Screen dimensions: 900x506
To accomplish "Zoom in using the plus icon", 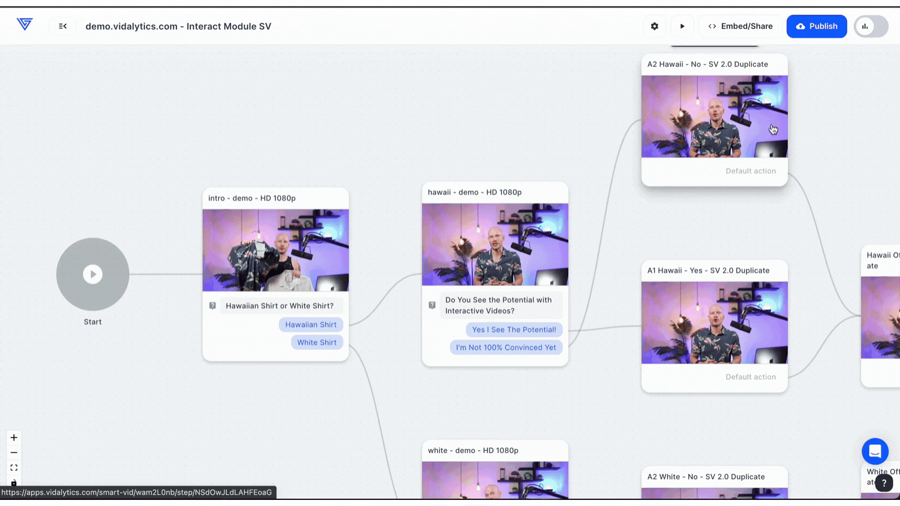I will (14, 438).
